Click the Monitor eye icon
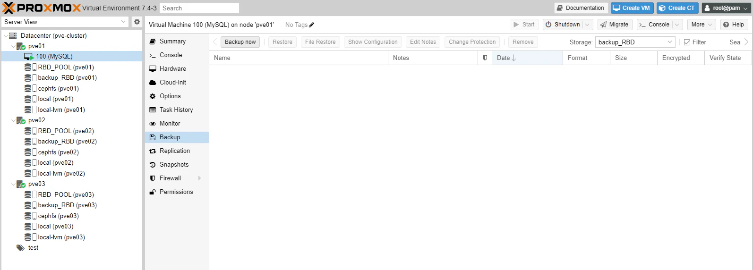This screenshot has height=270, width=753. (153, 123)
